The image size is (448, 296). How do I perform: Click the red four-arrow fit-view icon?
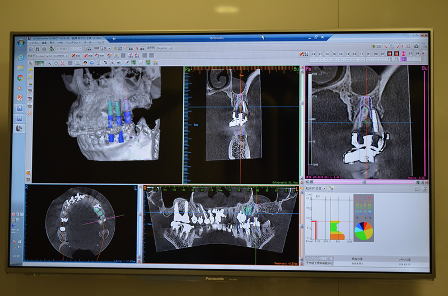point(63,63)
